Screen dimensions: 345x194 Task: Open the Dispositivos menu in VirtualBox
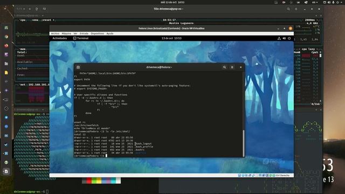(x=97, y=33)
